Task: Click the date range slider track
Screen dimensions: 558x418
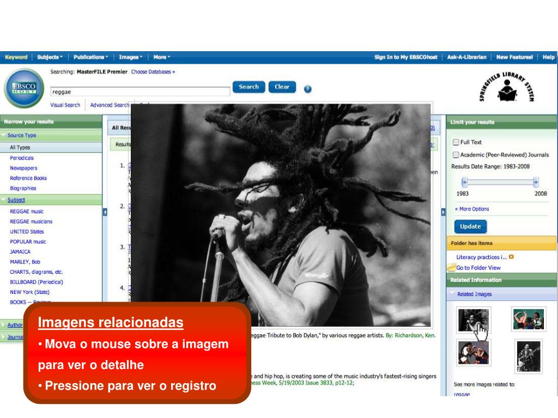Action: click(500, 182)
